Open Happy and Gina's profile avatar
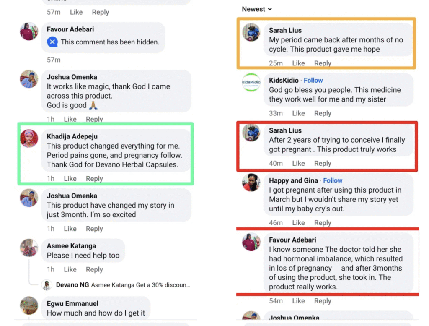This screenshot has height=326, width=429. (251, 183)
